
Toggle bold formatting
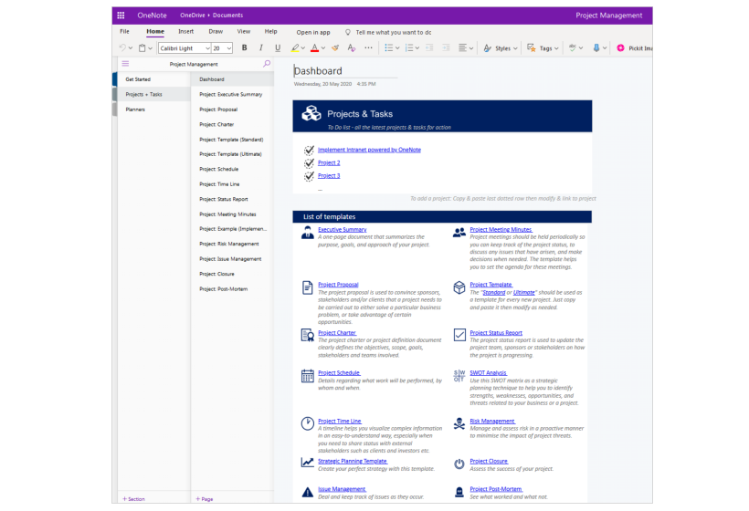click(245, 47)
